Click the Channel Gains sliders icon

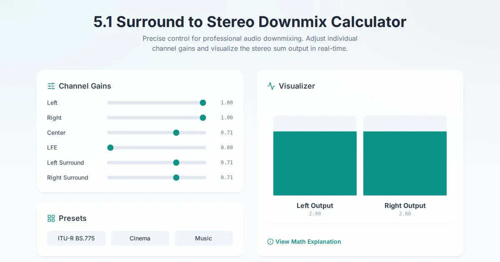click(x=51, y=86)
